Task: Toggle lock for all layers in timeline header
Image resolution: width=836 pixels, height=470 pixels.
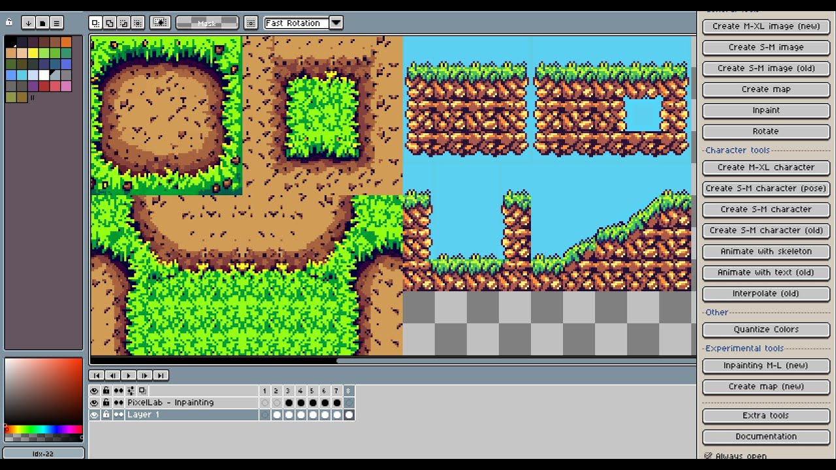Action: 106,391
